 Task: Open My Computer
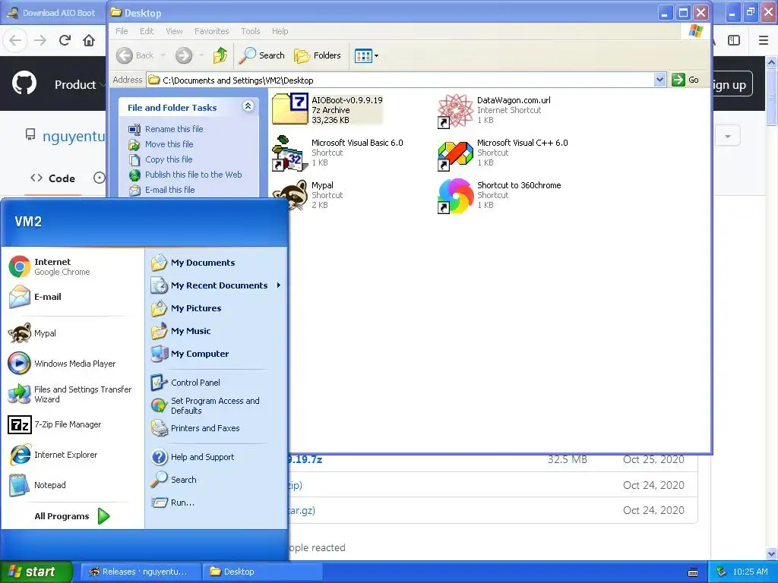click(x=217, y=354)
